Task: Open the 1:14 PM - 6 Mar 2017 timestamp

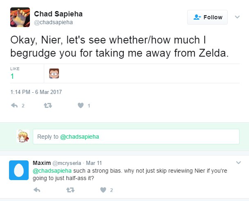Action: pos(36,92)
